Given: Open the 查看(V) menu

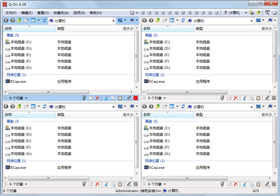Looking at the screenshot, I should tap(43, 13).
